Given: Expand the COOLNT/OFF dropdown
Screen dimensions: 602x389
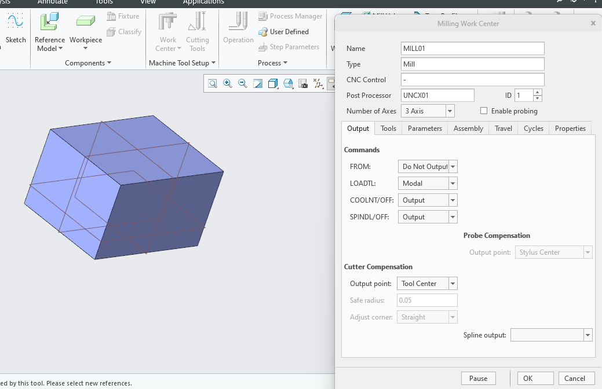Looking at the screenshot, I should (453, 200).
